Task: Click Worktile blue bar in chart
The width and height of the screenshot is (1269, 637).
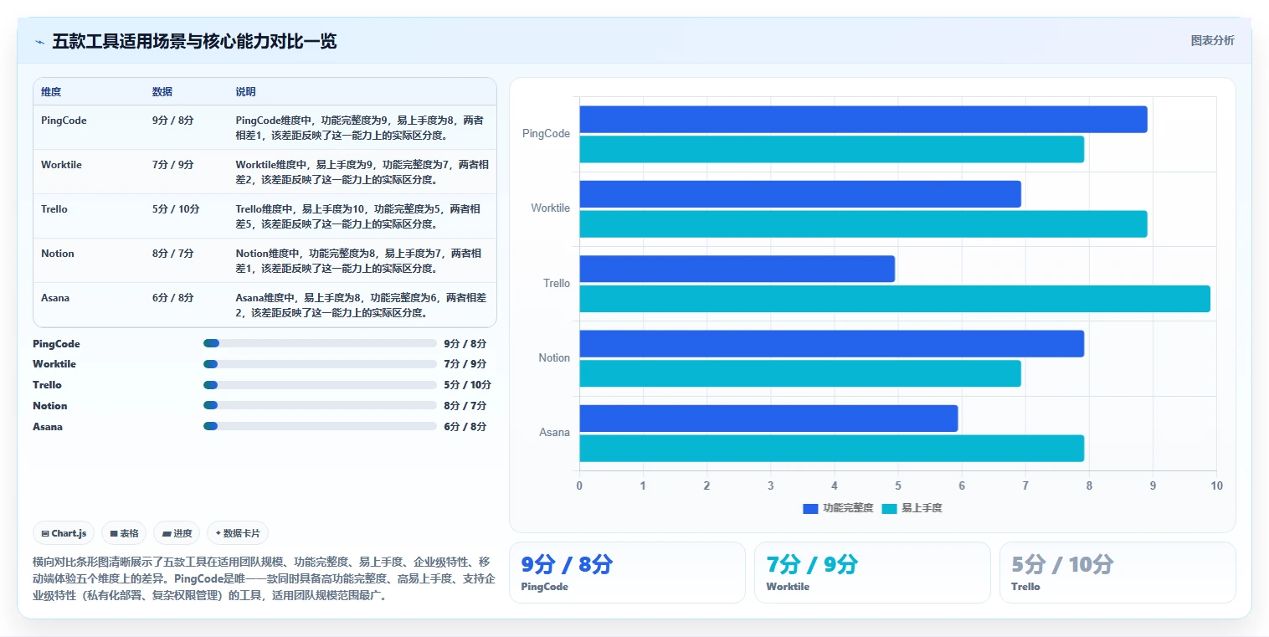Action: pos(800,194)
